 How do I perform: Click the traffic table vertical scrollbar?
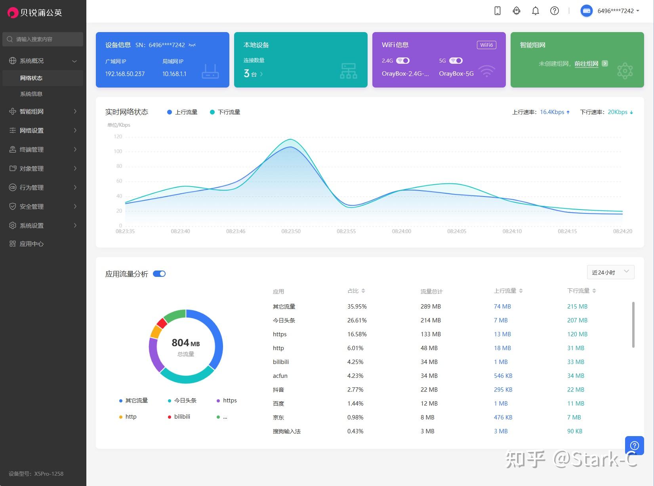tap(633, 325)
